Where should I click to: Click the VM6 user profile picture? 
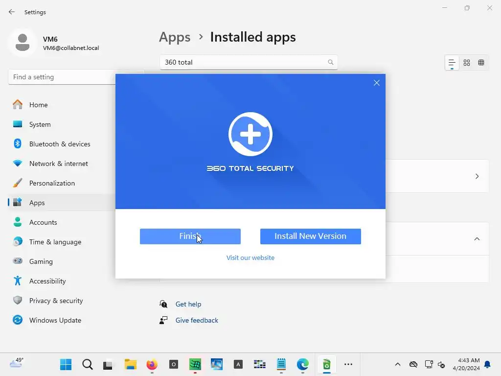(23, 43)
